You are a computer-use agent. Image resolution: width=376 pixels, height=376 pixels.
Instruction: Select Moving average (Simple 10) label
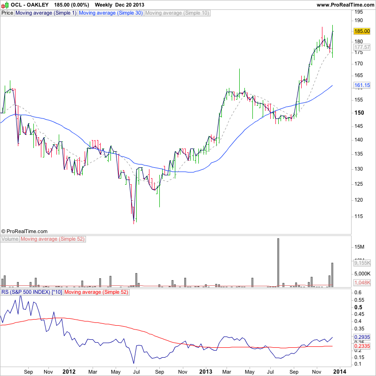tap(177, 13)
